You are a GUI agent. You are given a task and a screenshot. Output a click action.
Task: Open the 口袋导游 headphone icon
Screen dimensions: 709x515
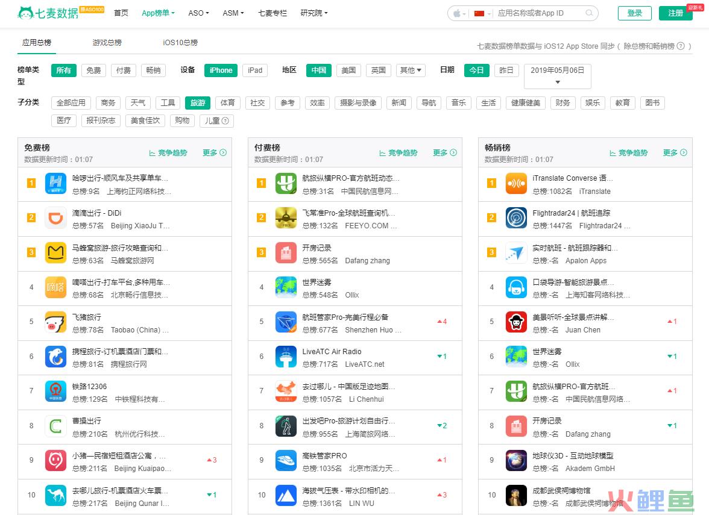(x=516, y=287)
